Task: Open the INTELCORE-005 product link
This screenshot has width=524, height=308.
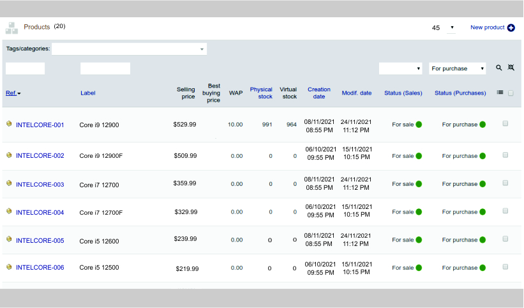Action: click(40, 241)
